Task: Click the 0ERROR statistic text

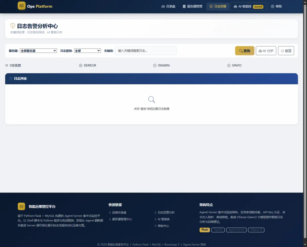Action: point(90,65)
